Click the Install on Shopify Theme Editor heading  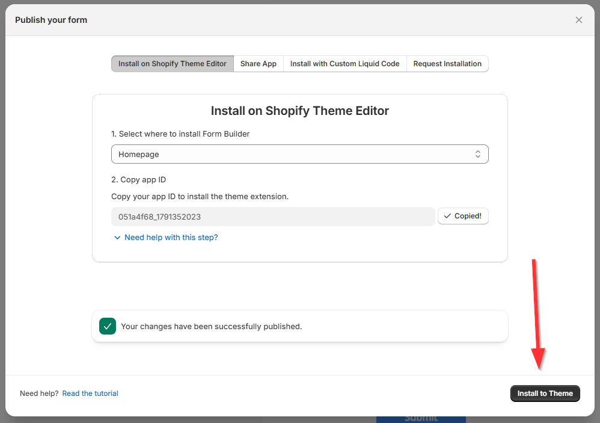click(x=299, y=111)
